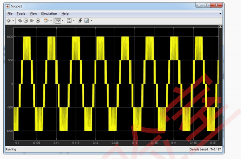This screenshot has height=159, width=241.
Task: Pause the running simulation
Action: pos(26,20)
